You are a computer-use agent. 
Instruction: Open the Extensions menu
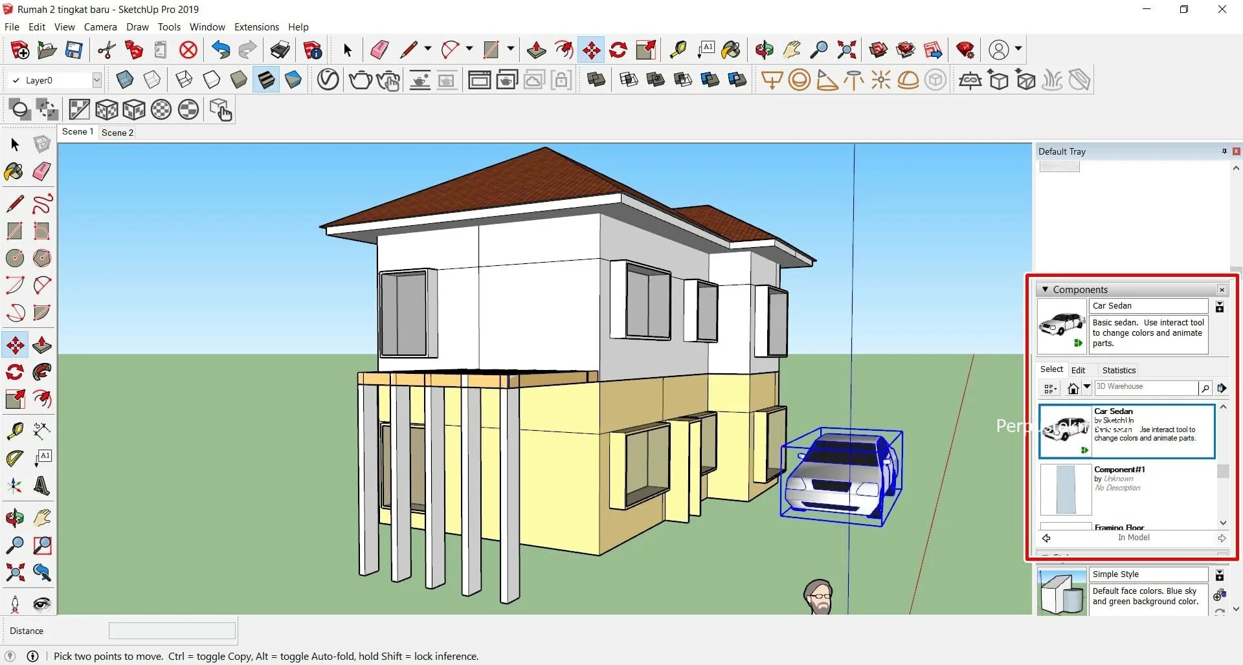(256, 27)
